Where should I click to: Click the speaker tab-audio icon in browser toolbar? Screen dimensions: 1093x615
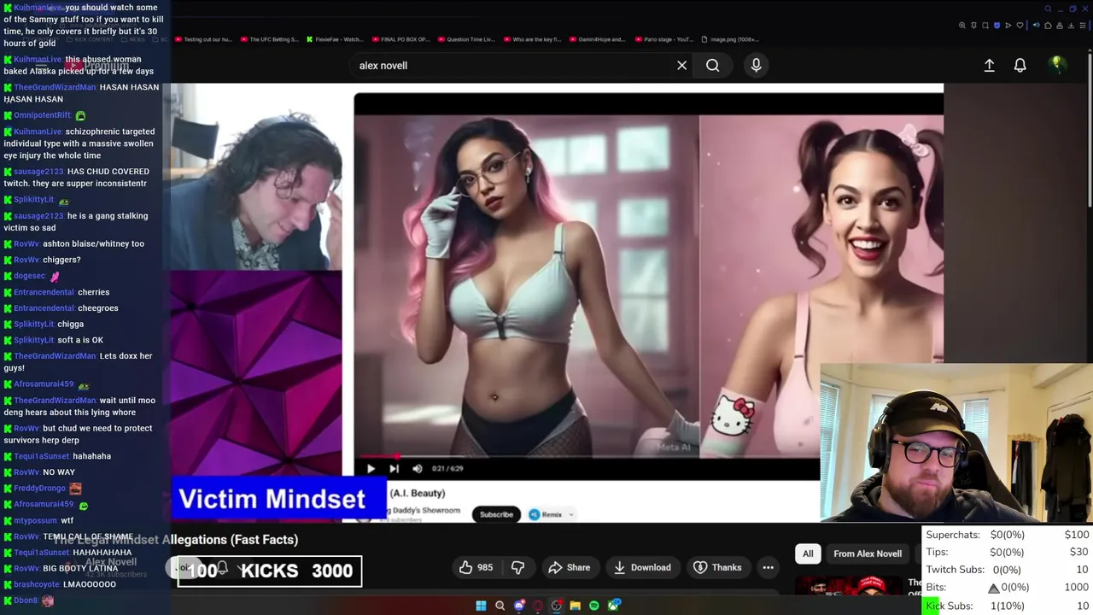(1037, 25)
